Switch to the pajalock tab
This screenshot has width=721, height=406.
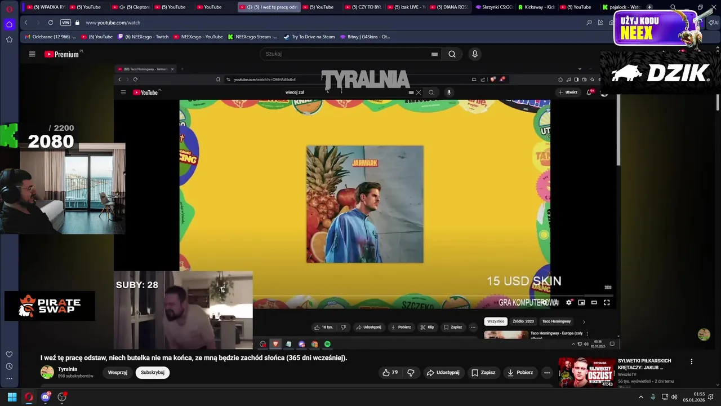(621, 7)
